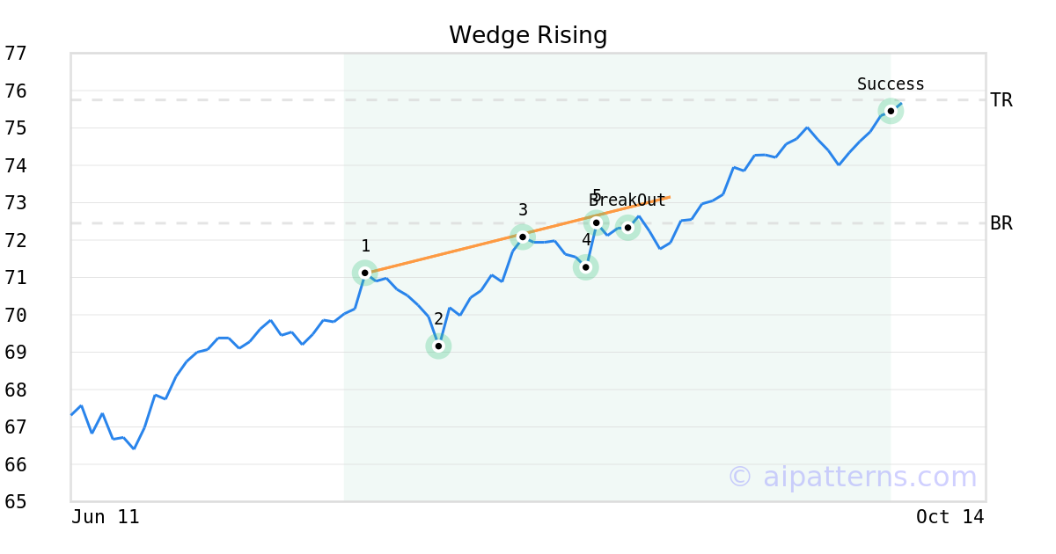Viewport: 1056px width, 554px height.
Task: Click the Jun 11 start date label
Action: pyautogui.click(x=105, y=517)
